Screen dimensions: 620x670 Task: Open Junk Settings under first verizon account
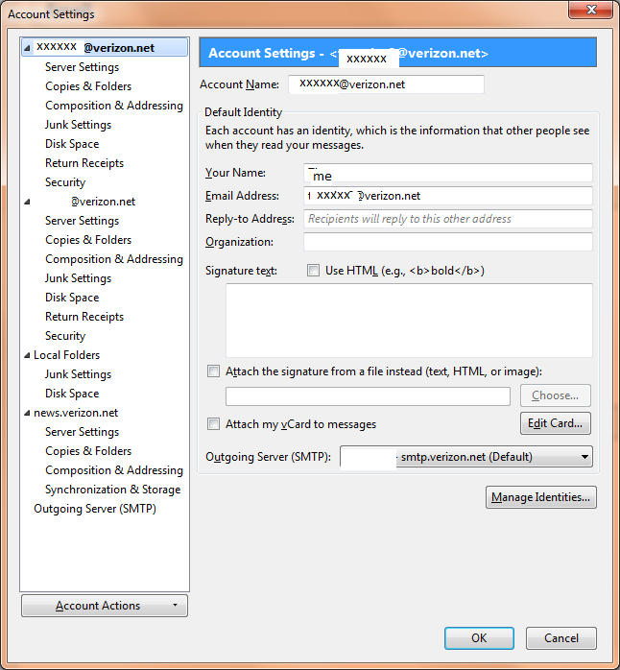(78, 125)
